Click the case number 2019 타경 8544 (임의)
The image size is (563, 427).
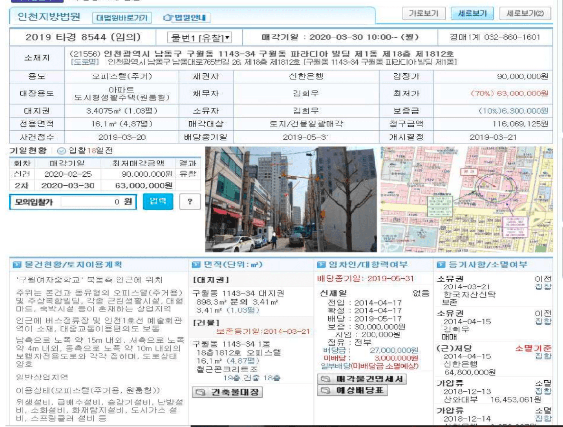[x=83, y=37]
